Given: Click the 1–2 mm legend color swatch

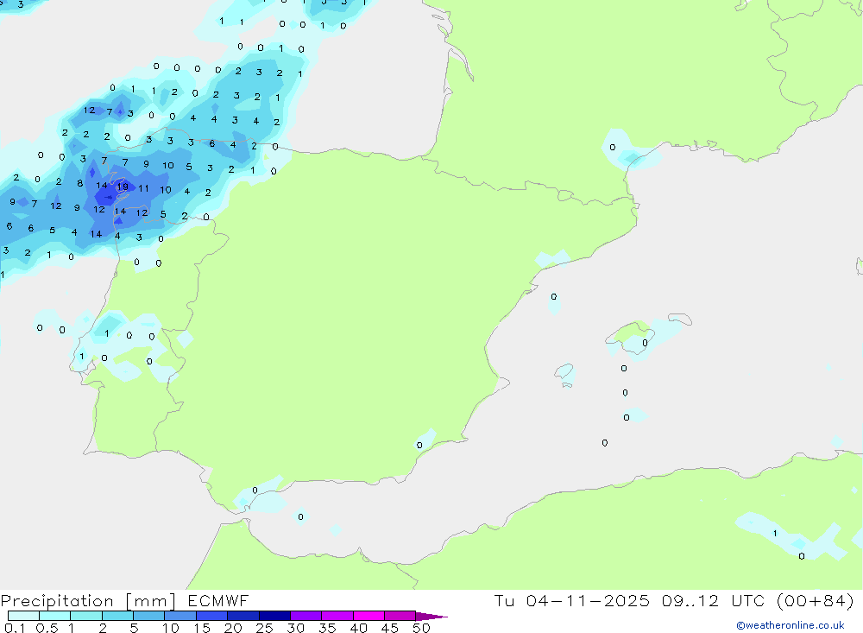Looking at the screenshot, I should (x=85, y=616).
